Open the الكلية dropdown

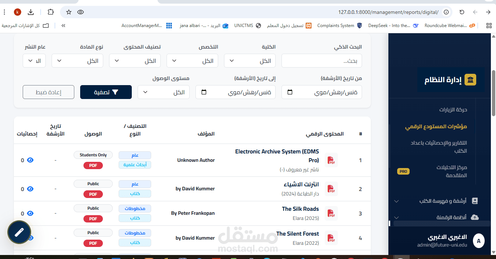pyautogui.click(x=250, y=61)
